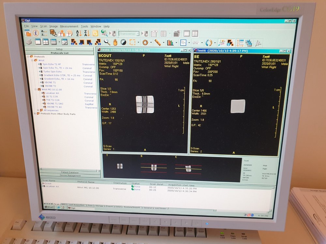
Task: Switch to single image layout icon
Action: [37, 42]
